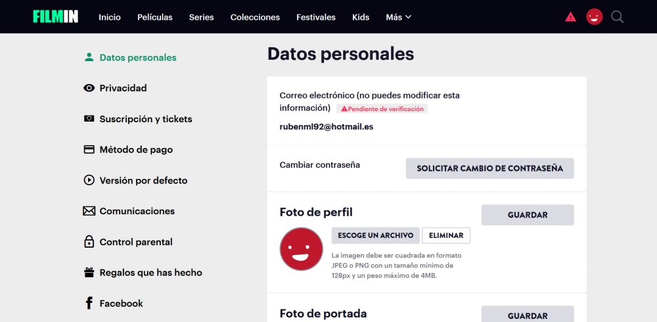The image size is (657, 322).
Task: Expand the Más dropdown menu
Action: coord(398,17)
